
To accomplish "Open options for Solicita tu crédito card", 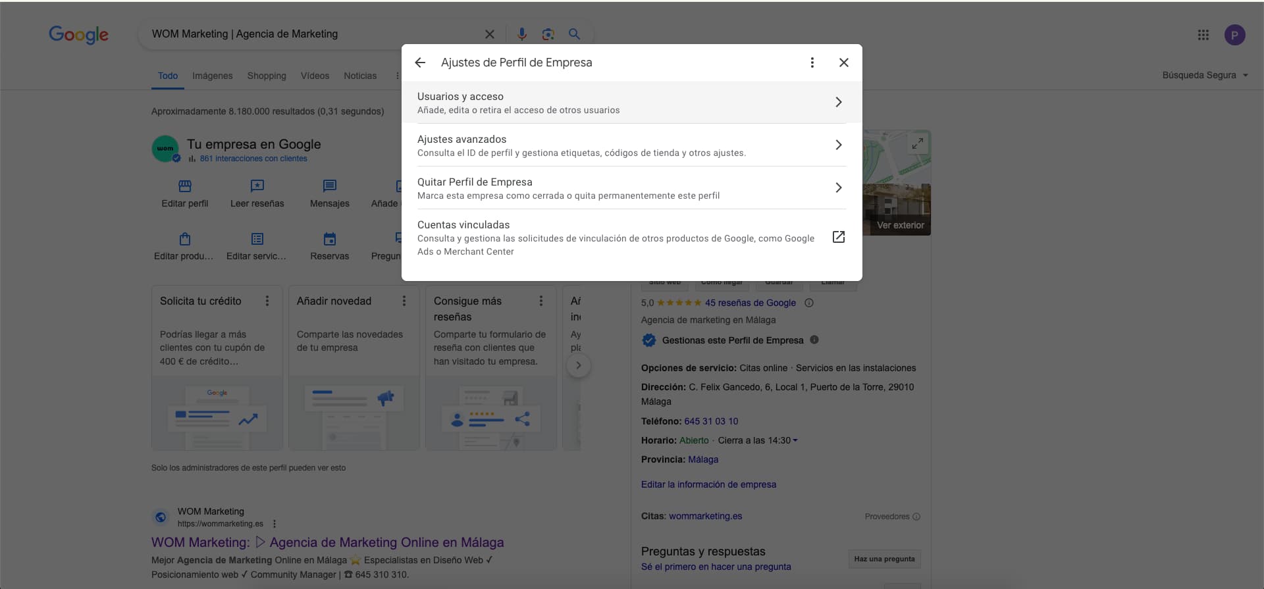I will tap(267, 301).
